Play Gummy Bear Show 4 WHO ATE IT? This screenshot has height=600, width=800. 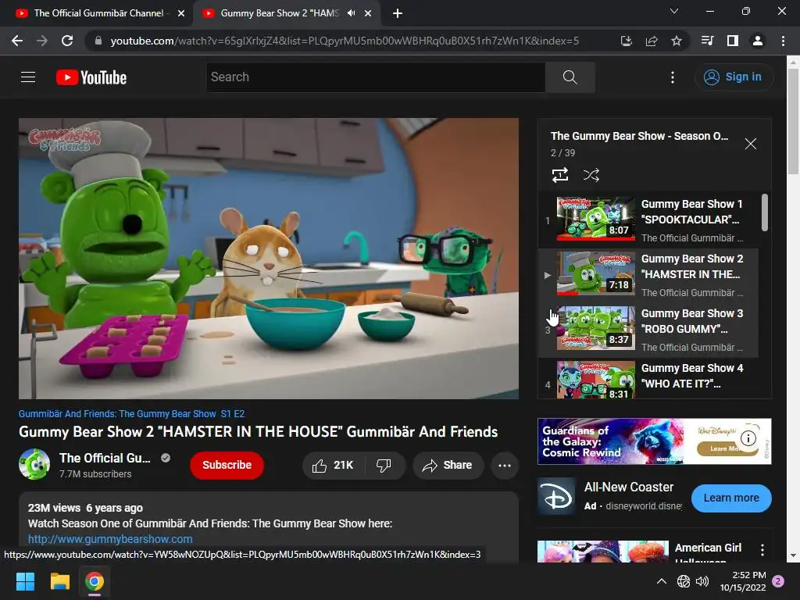pyautogui.click(x=648, y=379)
